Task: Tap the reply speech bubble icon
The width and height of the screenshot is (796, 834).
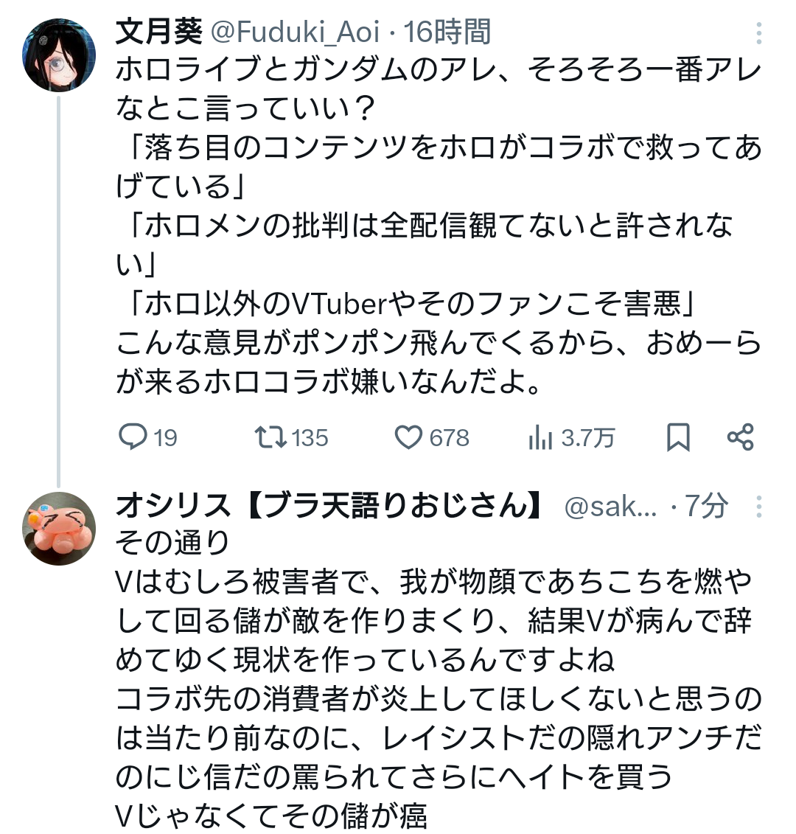Action: (133, 437)
